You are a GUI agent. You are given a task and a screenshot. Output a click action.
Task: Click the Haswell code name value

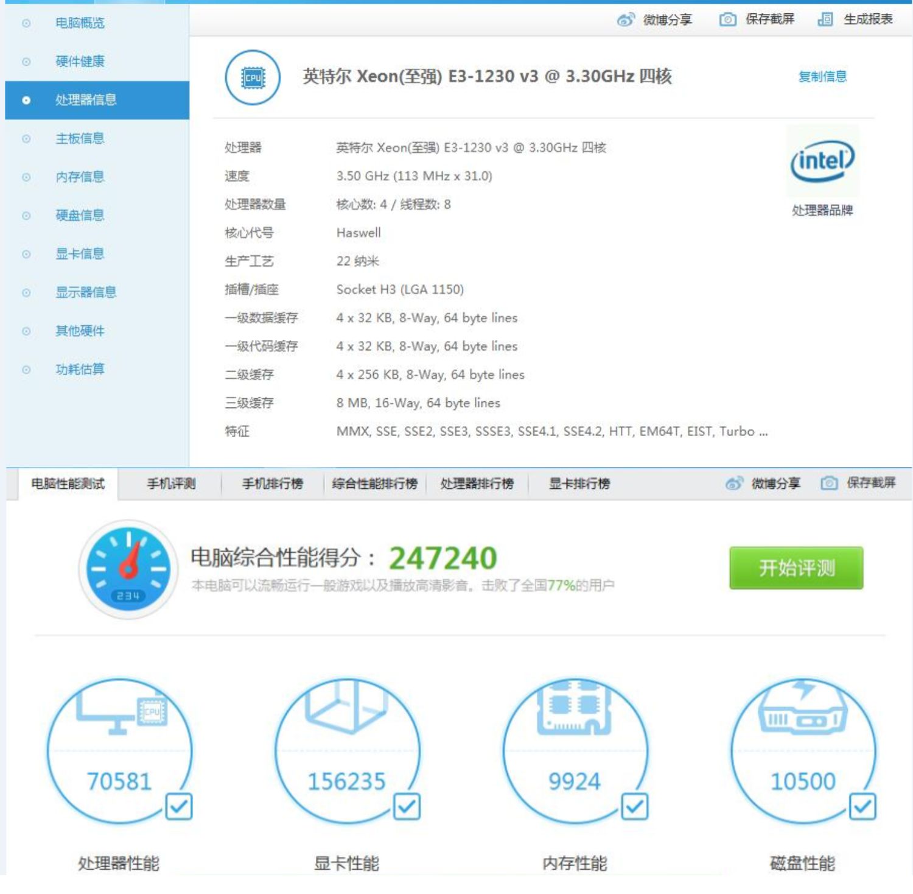(359, 233)
